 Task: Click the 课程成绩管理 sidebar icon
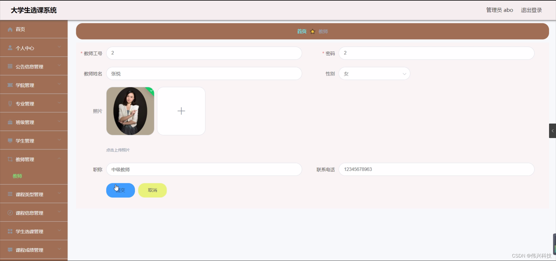pyautogui.click(x=10, y=250)
